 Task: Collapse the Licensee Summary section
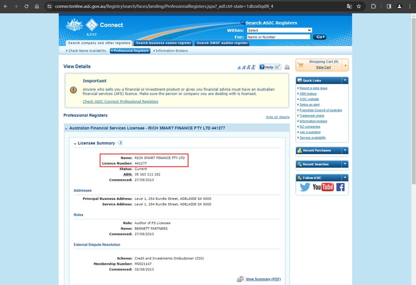[75, 144]
